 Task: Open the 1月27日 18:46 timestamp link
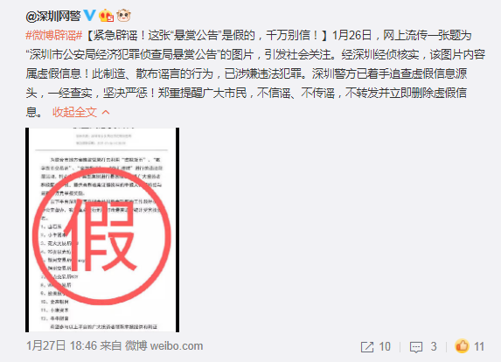coord(61,346)
